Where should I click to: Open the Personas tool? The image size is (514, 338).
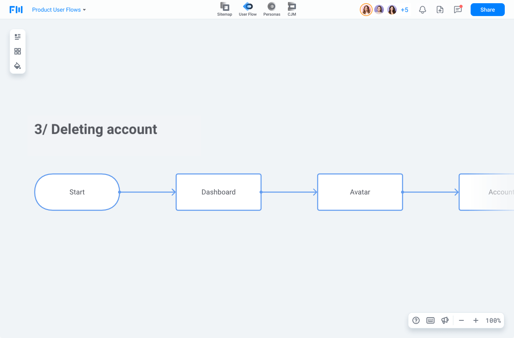(x=272, y=9)
